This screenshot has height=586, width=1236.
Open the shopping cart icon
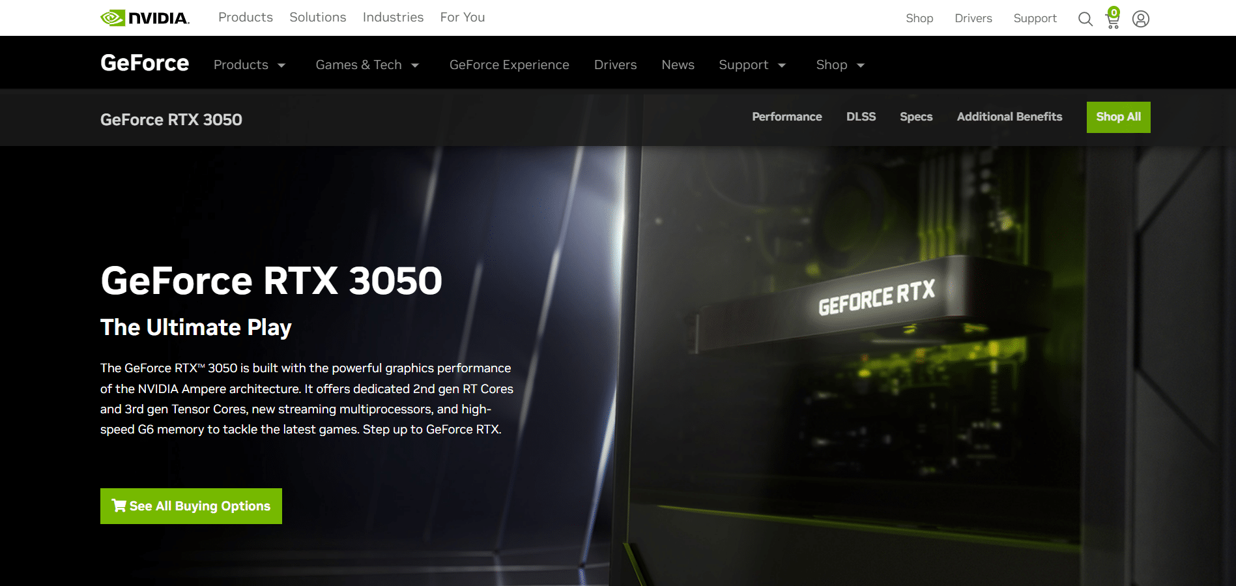pos(1113,18)
